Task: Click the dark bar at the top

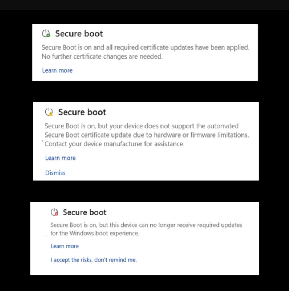Action: point(144,5)
